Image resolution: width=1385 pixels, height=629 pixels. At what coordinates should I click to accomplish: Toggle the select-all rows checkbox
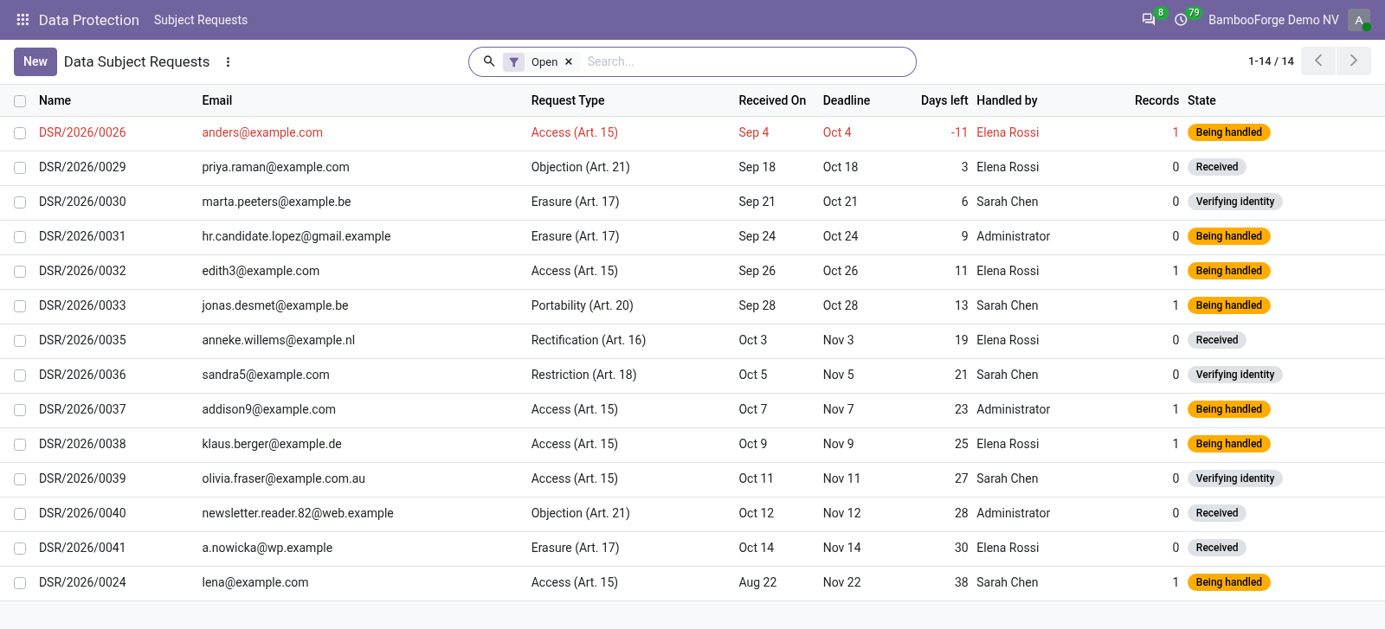(20, 101)
